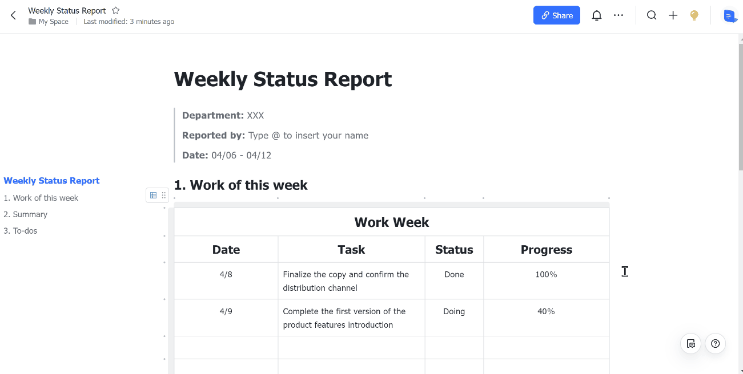Click the floating document panel icon
The image size is (743, 374).
pos(691,343)
